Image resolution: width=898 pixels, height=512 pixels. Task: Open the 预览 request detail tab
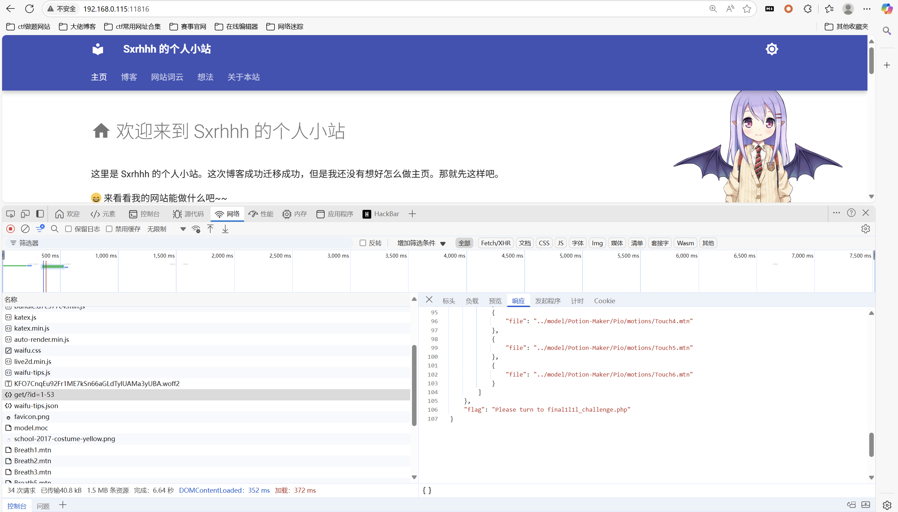click(x=495, y=301)
